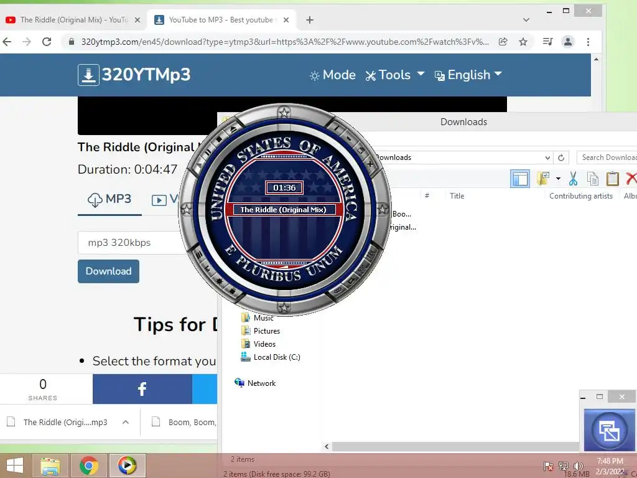Select the YouTube to MP3 browser tab

[x=221, y=20]
